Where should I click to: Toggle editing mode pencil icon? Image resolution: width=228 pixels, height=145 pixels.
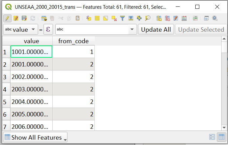[x=7, y=18]
